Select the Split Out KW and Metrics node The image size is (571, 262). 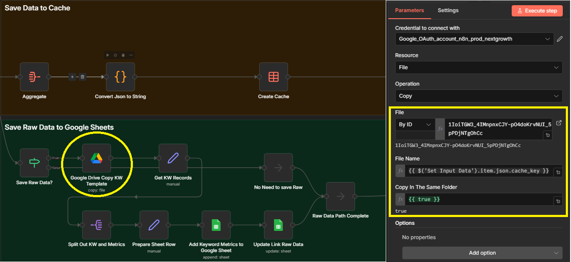[96, 225]
